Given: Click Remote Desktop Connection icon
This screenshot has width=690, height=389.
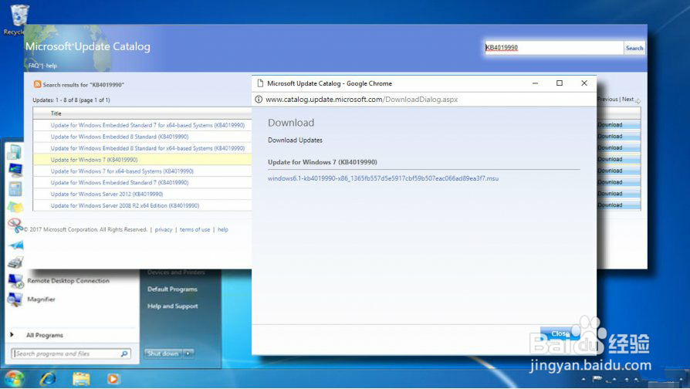Looking at the screenshot, I should [15, 281].
